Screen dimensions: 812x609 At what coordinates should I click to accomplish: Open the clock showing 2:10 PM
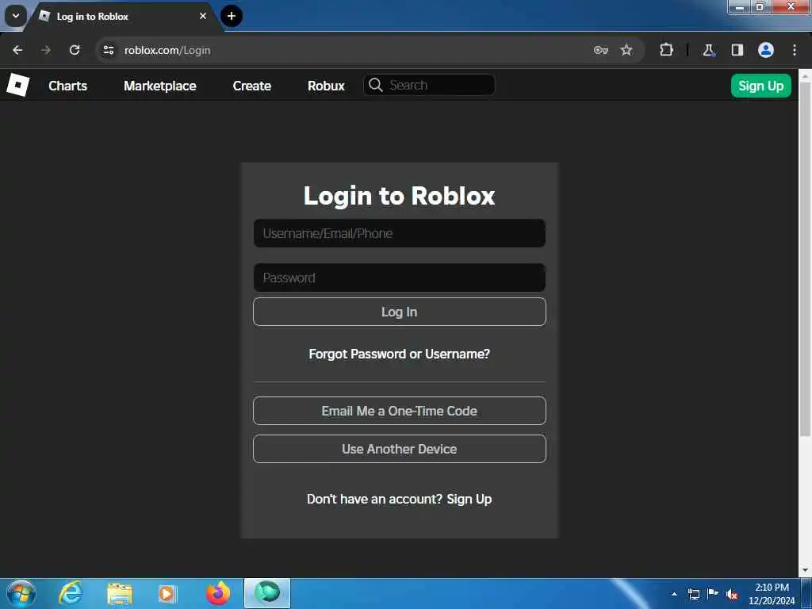(772, 594)
